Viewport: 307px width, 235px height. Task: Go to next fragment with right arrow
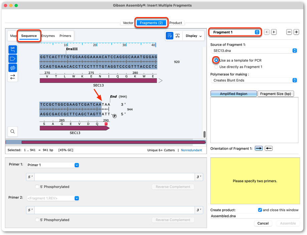[274, 32]
